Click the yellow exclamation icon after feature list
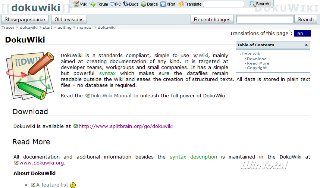Viewport: 320px width, 188px height. pos(73,185)
